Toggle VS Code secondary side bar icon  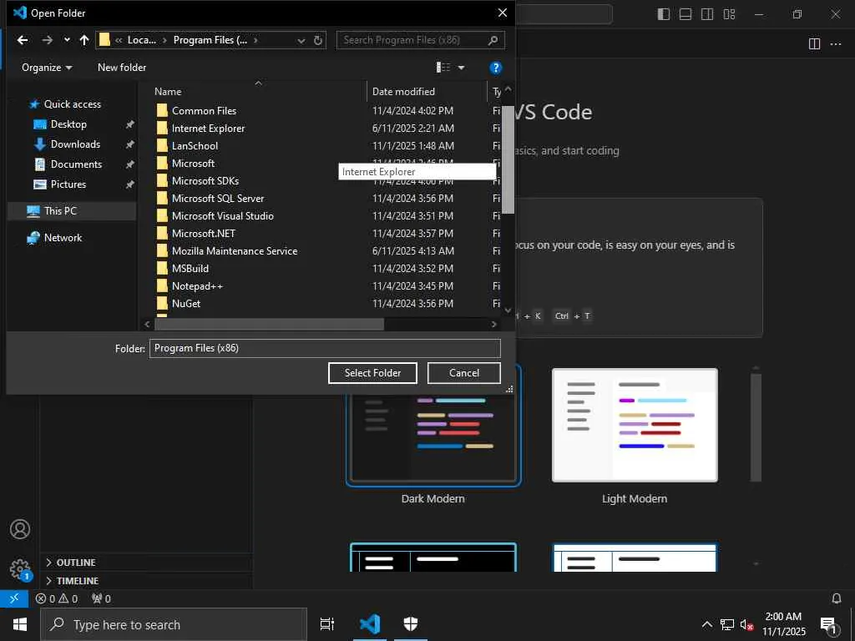point(707,14)
